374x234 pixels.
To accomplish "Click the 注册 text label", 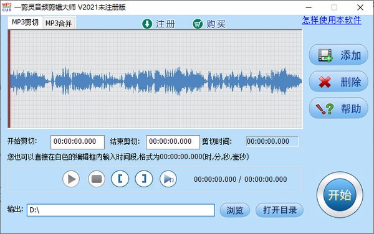I will coord(165,24).
